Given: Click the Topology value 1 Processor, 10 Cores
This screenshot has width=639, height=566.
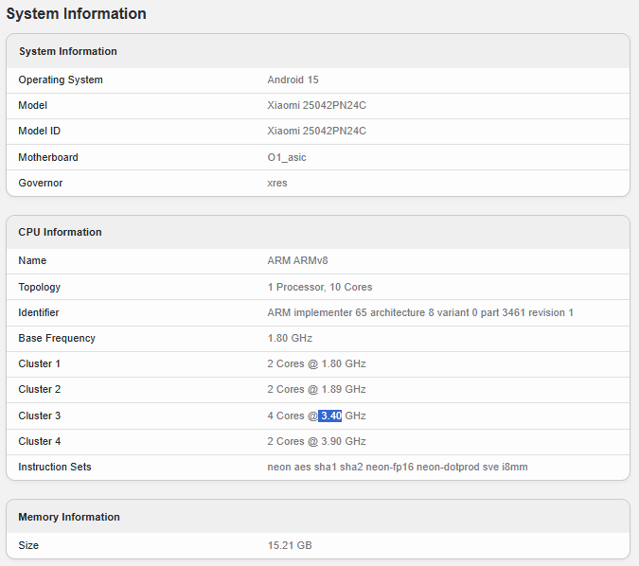Looking at the screenshot, I should click(x=320, y=287).
